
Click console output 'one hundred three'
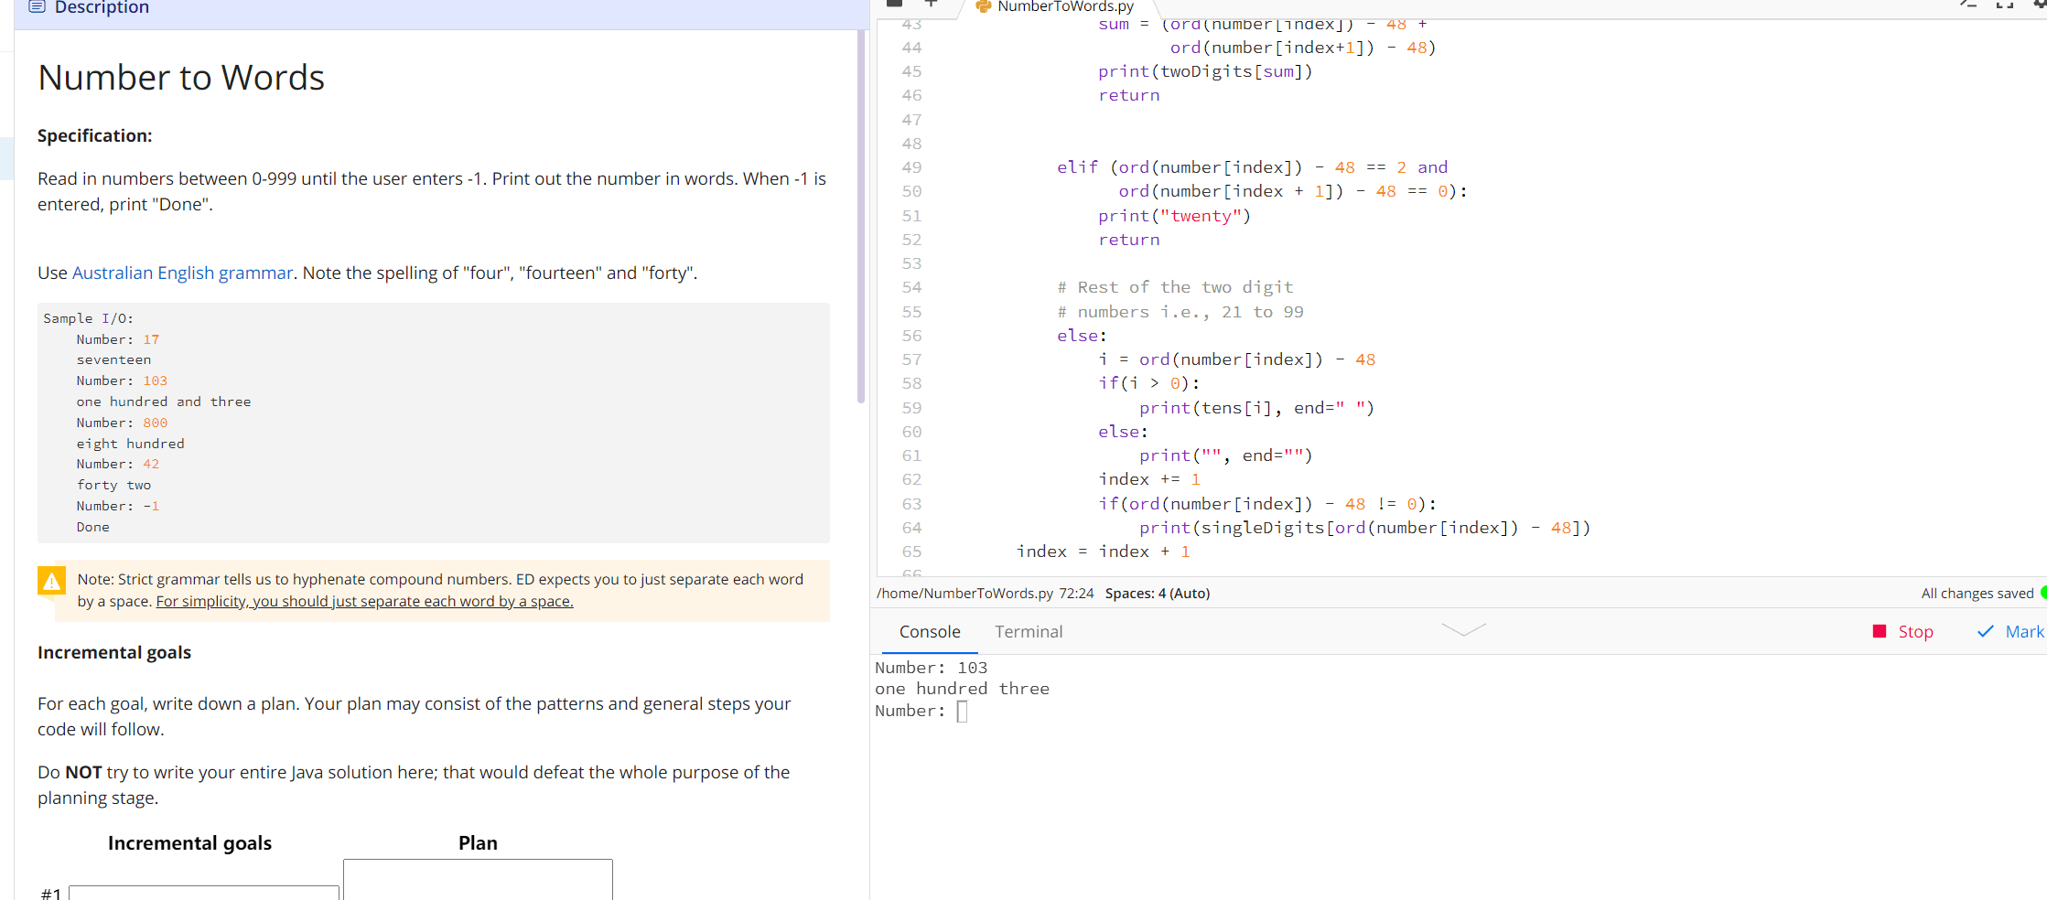click(962, 689)
